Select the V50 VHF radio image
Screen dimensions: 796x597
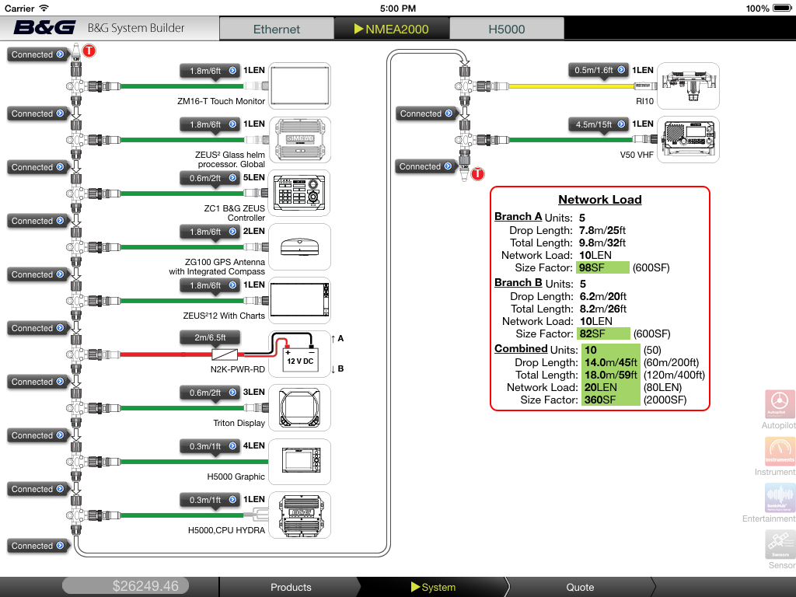(x=689, y=140)
